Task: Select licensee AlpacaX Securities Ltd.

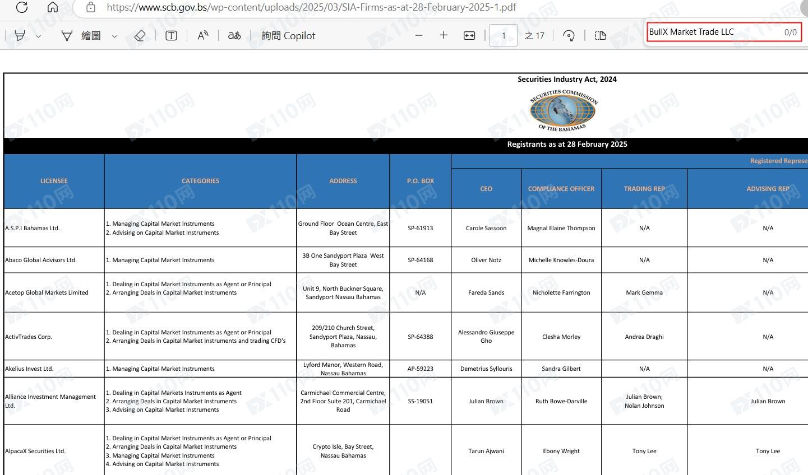Action: click(35, 451)
